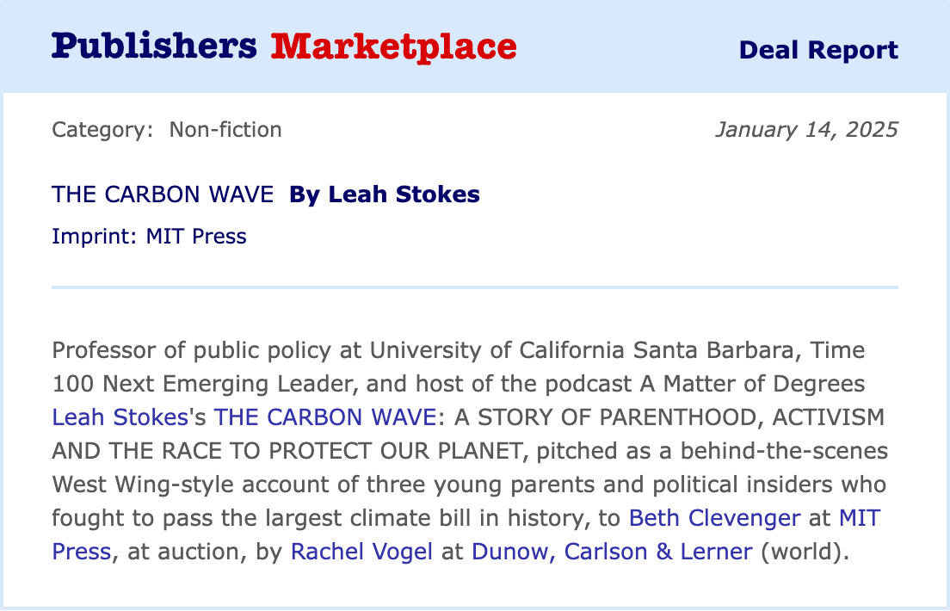Visit the Dunow, Carlson & Lerner link
Image resolution: width=950 pixels, height=611 pixels.
tap(612, 551)
